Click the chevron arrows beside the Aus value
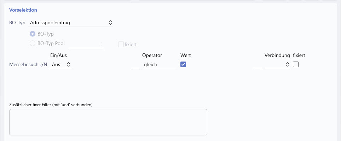Viewport: 341px width, 141px height. pos(68,64)
